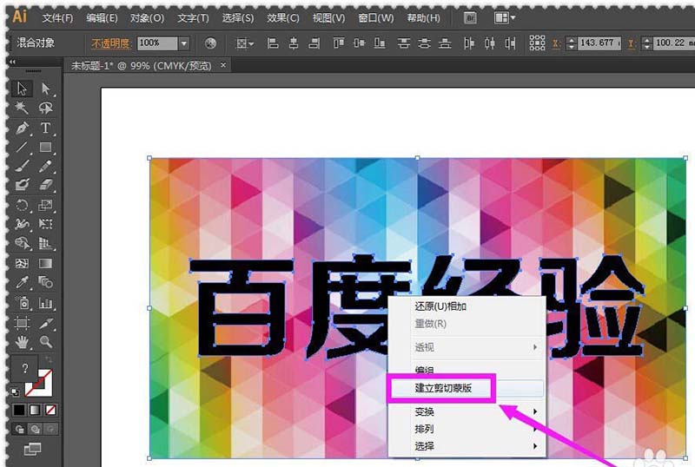Select the Lasso tool
Viewport: 695px width, 467px height.
[46, 108]
